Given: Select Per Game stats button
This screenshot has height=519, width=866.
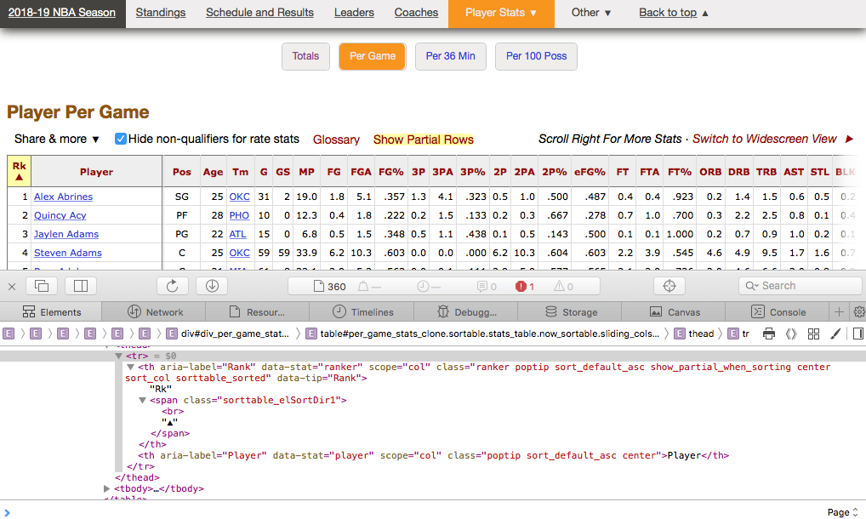Looking at the screenshot, I should pos(373,56).
